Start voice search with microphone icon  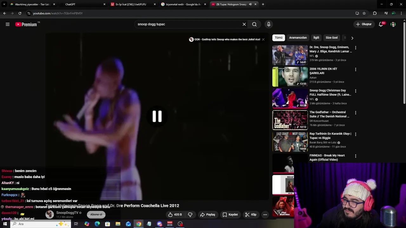(x=269, y=24)
